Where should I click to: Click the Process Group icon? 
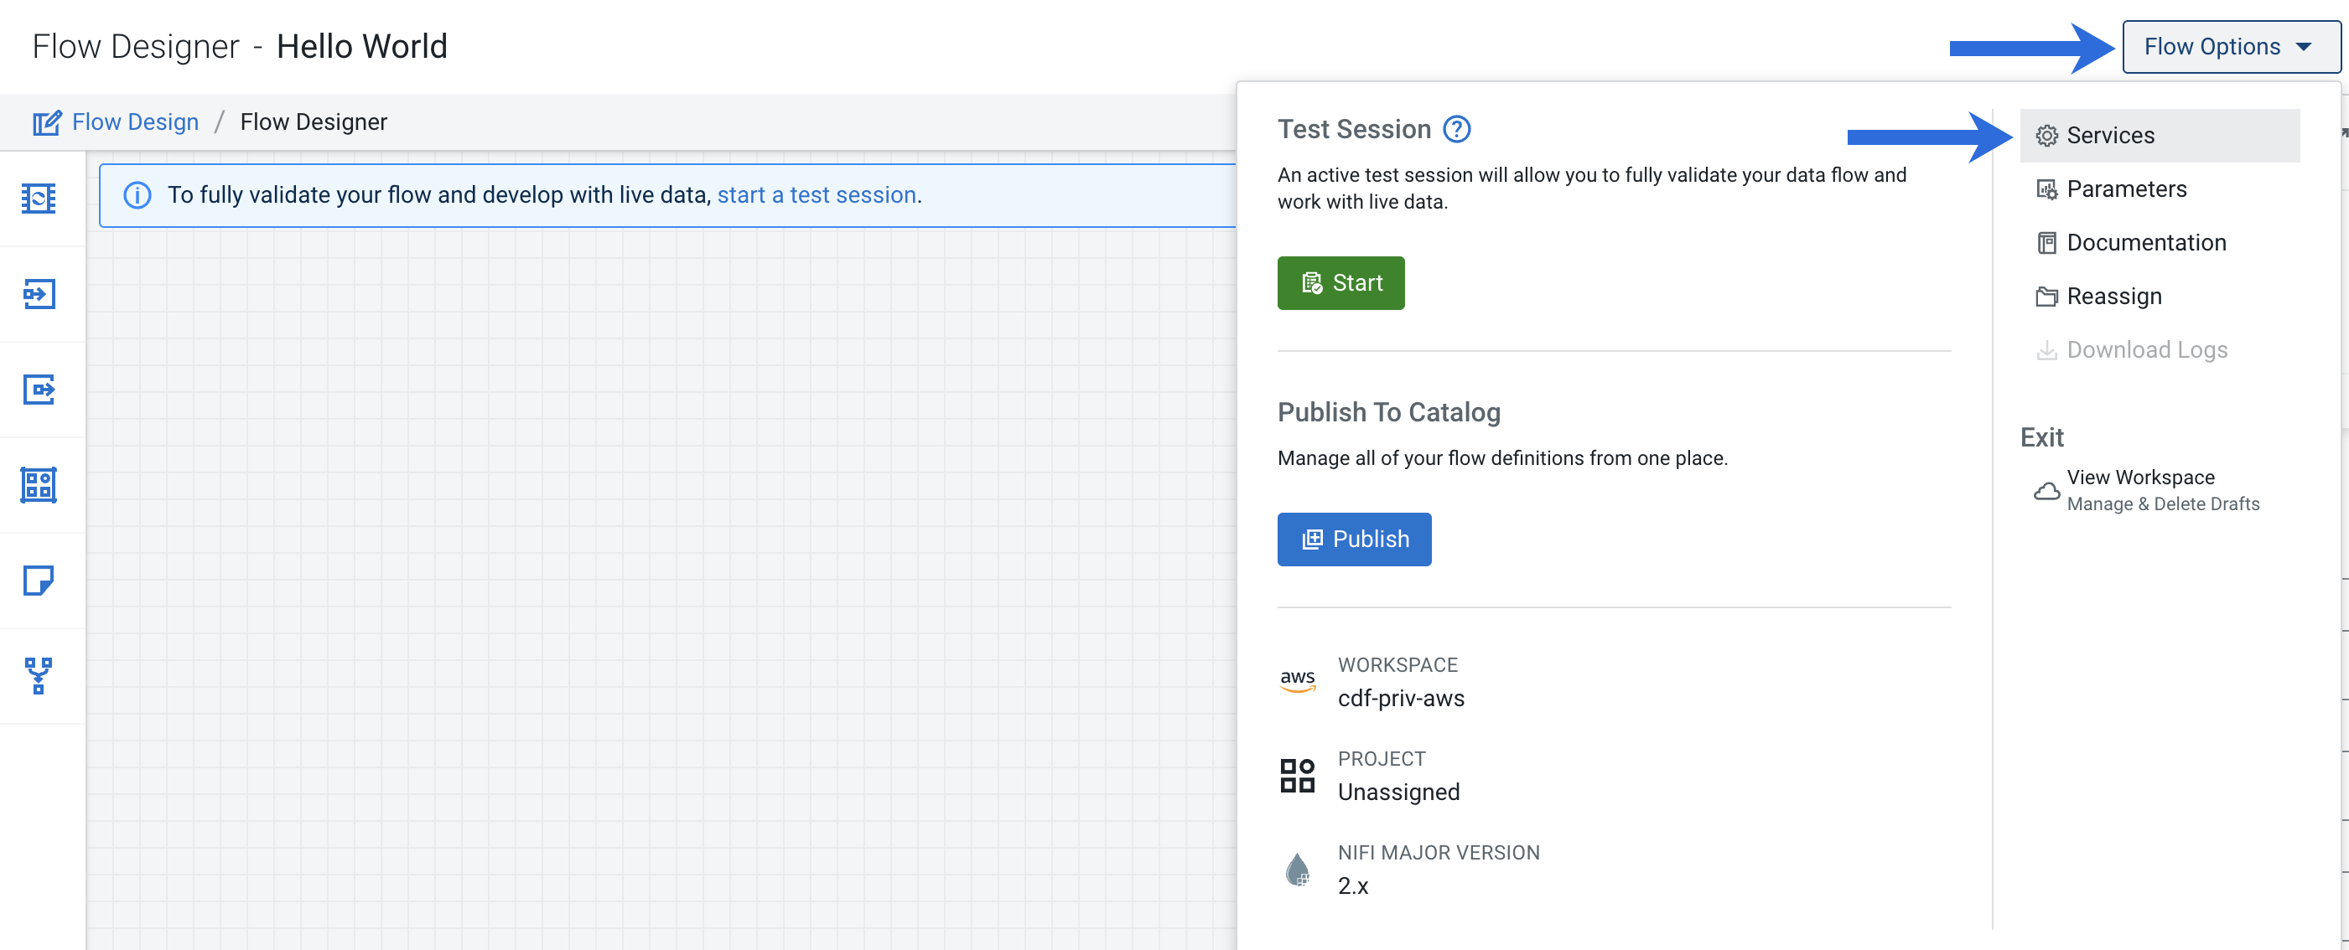[39, 484]
